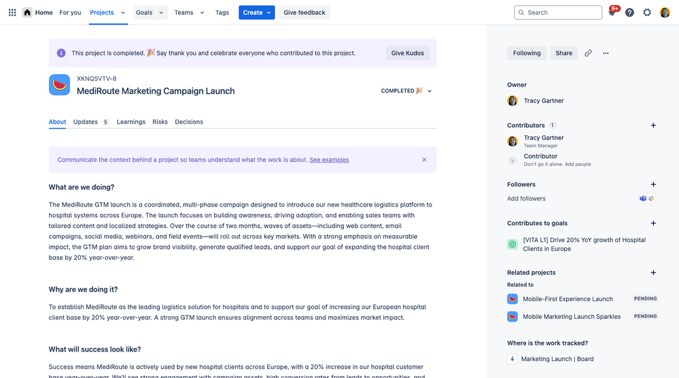Click the Slack and Teams integration icons
The width and height of the screenshot is (679, 378).
click(647, 199)
